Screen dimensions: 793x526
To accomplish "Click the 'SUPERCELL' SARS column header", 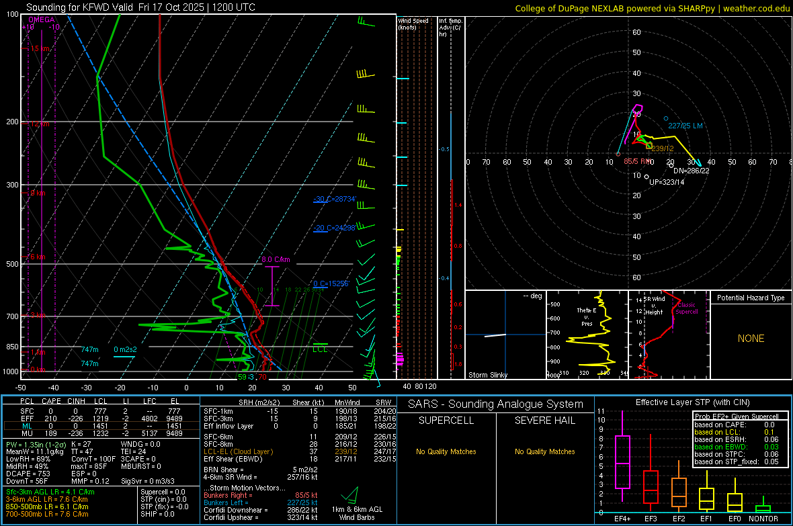I will click(446, 421).
